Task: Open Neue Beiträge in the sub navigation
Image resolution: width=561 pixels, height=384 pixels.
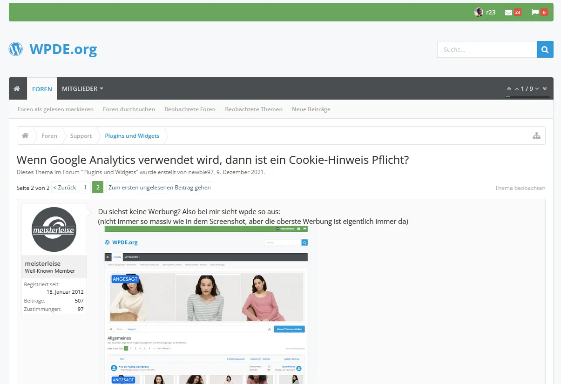Action: (x=311, y=109)
